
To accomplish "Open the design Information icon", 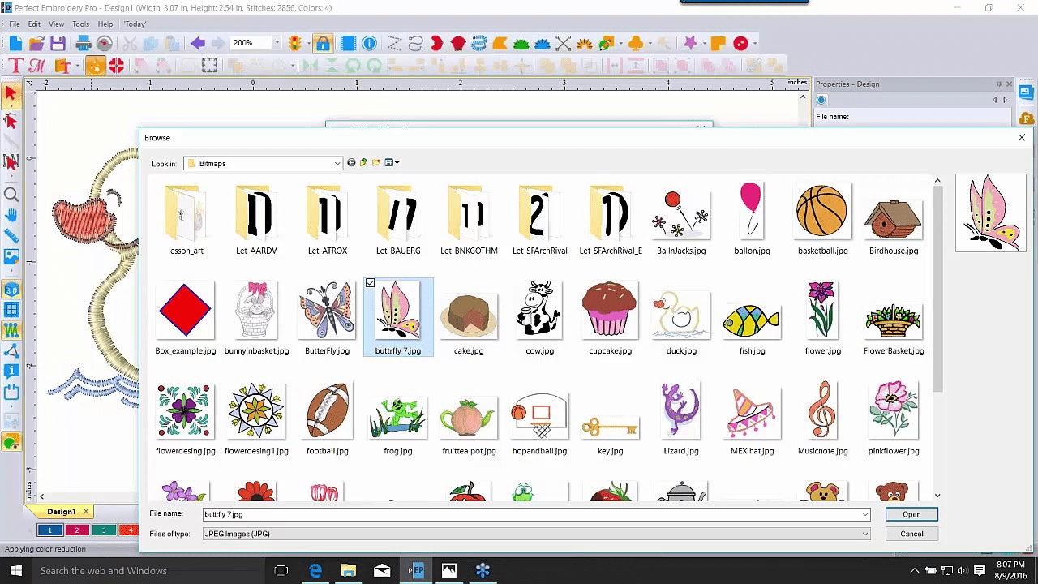I will click(x=369, y=44).
